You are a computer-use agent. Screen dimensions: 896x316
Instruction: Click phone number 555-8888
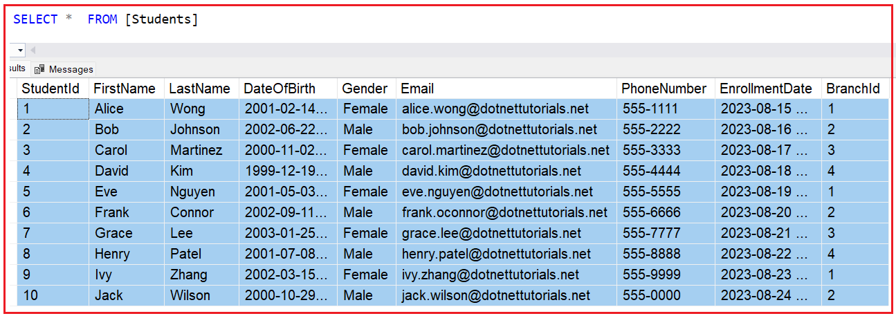point(666,254)
